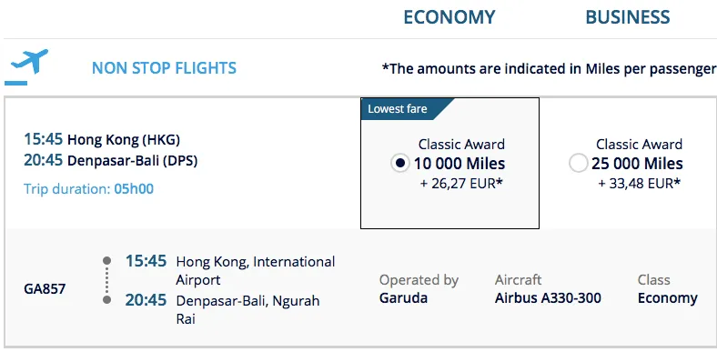Click the Airbus A330-300 aircraft label
The width and height of the screenshot is (717, 352).
pos(548,298)
